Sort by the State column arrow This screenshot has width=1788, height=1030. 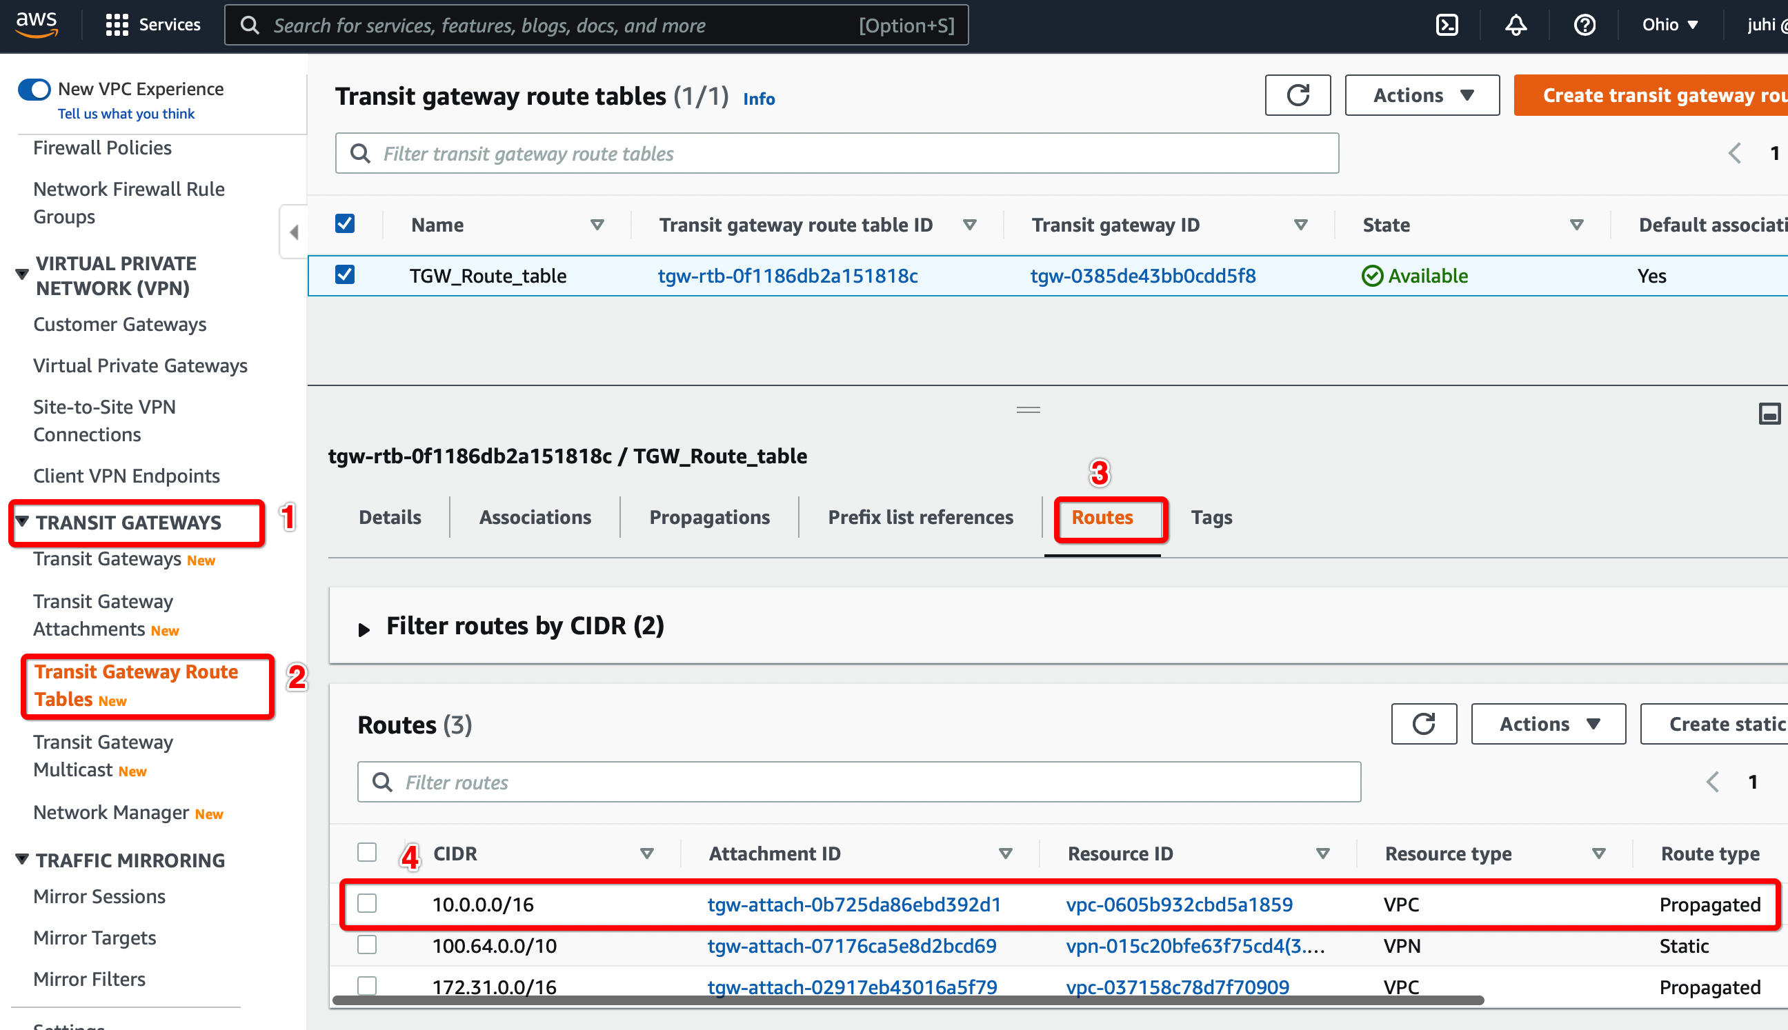(x=1576, y=225)
